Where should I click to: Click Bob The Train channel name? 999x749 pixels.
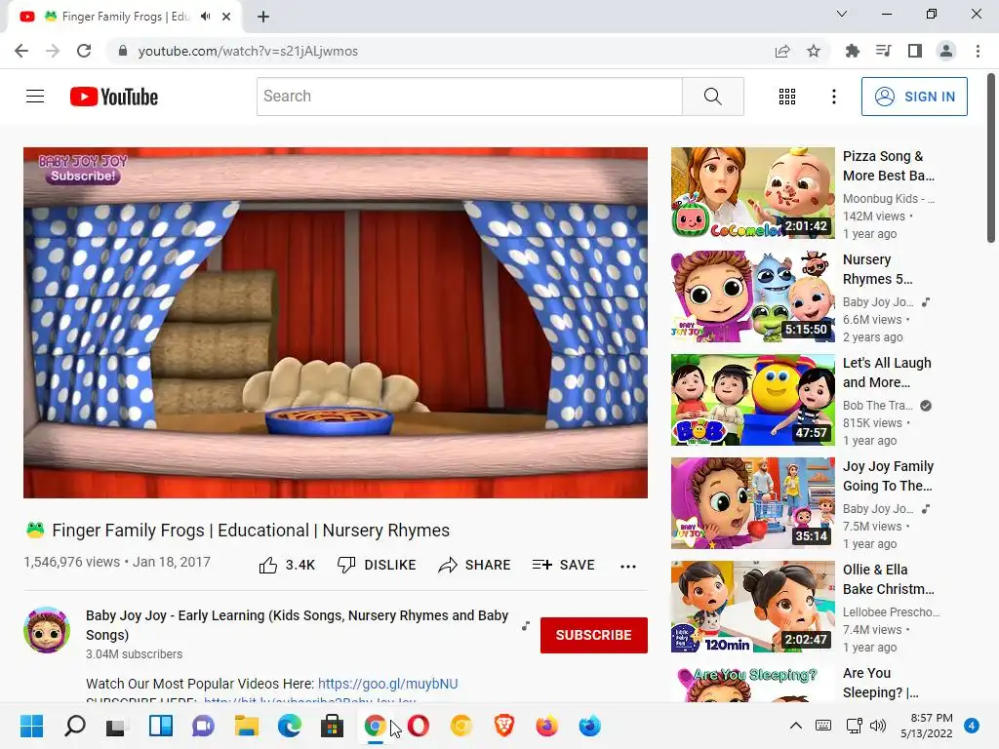click(878, 405)
